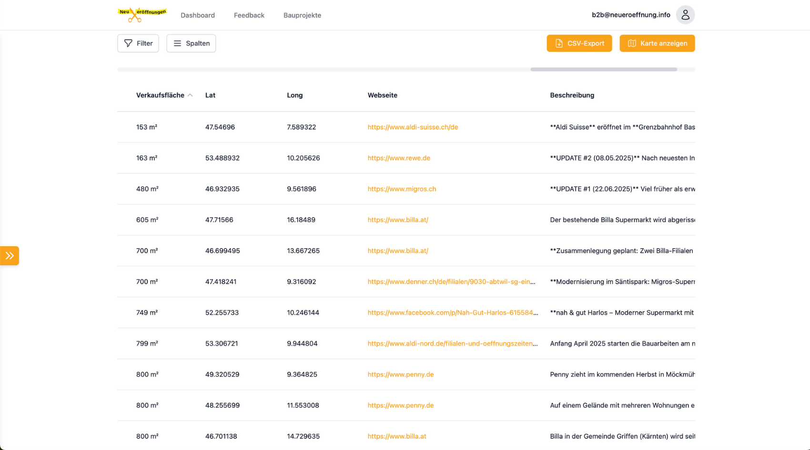Click latitude value 52.255733
Image resolution: width=810 pixels, height=450 pixels.
tap(222, 313)
